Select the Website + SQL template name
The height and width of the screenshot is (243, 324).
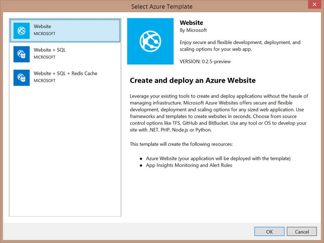pos(49,50)
